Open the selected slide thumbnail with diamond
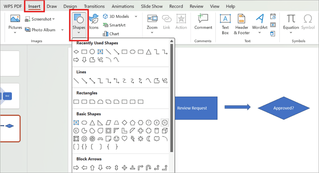 coord(10,129)
